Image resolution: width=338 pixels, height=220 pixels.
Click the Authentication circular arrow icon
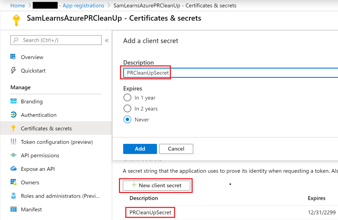[14, 115]
